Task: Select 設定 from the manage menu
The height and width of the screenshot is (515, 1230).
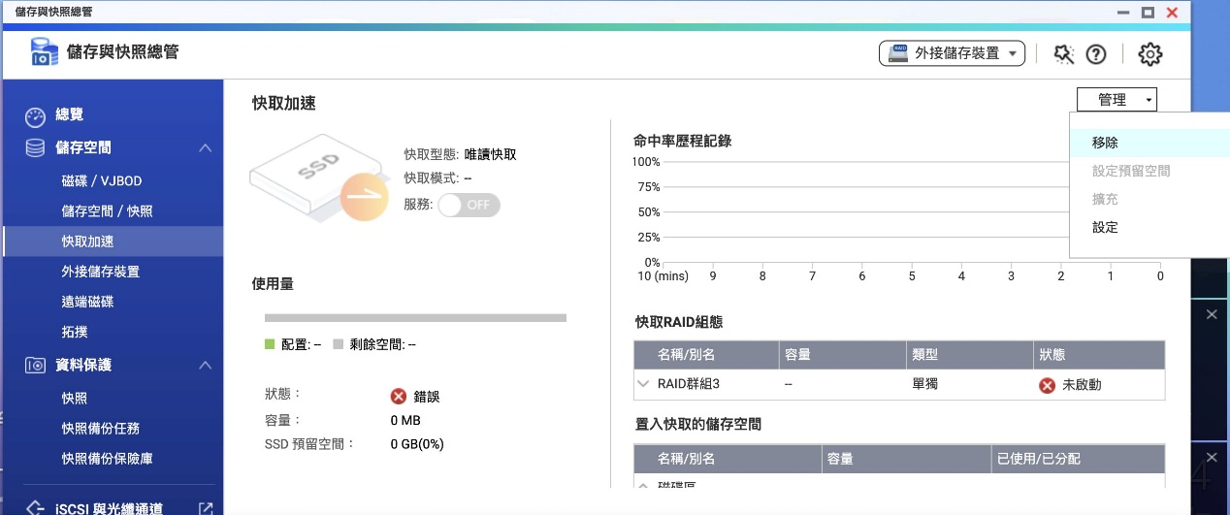Action: click(1105, 228)
